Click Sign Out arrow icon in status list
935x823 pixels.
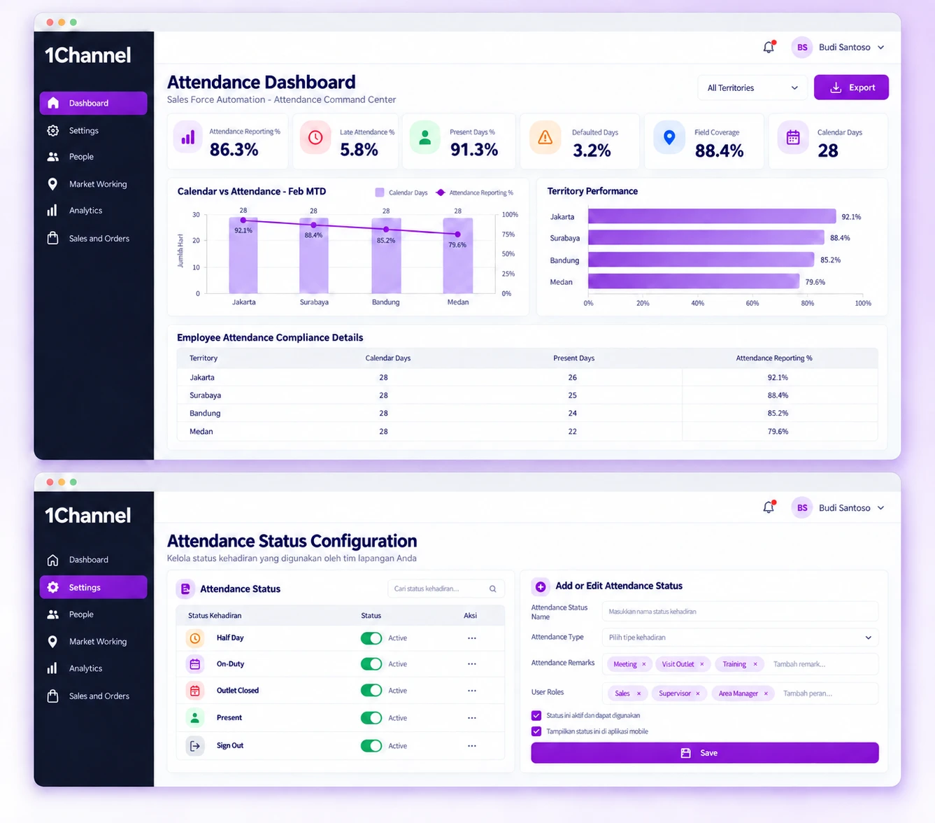(x=195, y=746)
